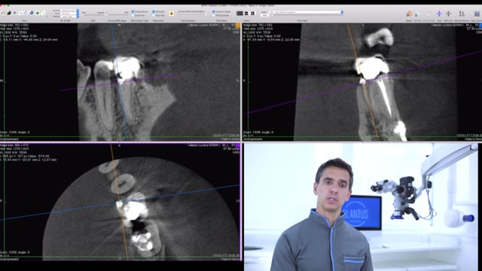The height and width of the screenshot is (271, 482).
Task: Select the first window level tool icon
Action: [x=3, y=13]
